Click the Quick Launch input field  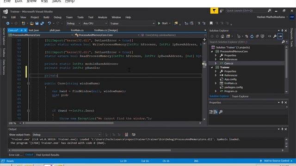point(247,11)
